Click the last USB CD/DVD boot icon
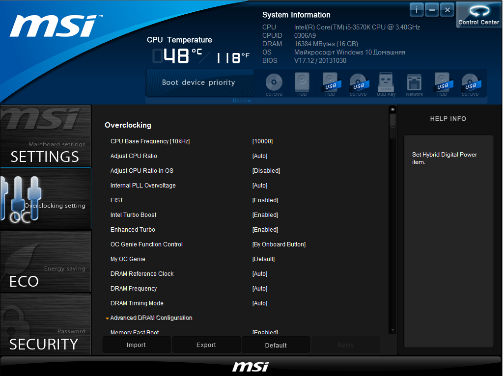Image resolution: width=504 pixels, height=376 pixels. tap(470, 84)
